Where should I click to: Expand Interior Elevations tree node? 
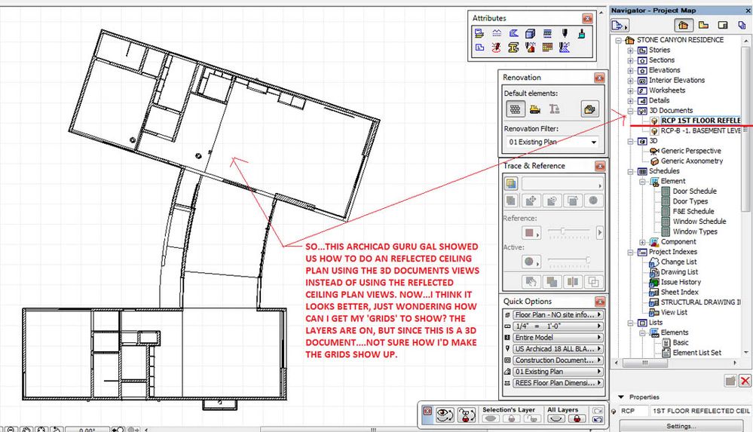[631, 80]
